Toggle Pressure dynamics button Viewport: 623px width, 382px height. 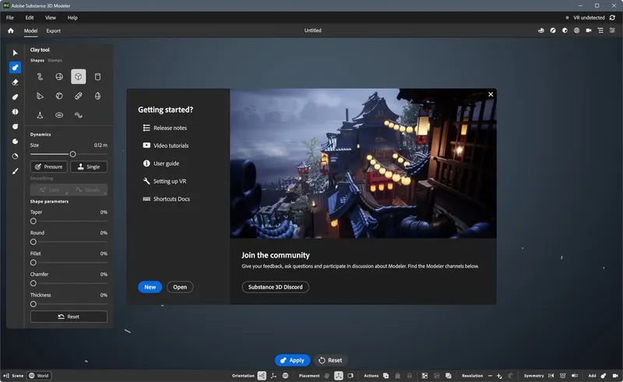tap(49, 166)
